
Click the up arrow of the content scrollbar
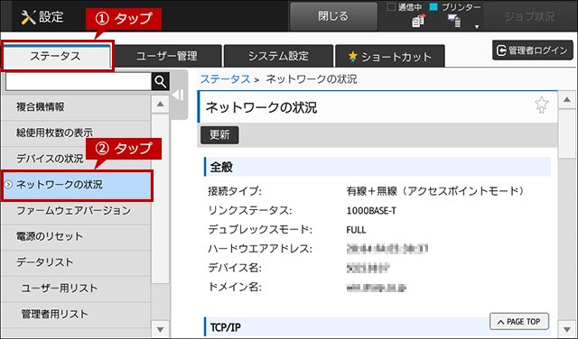coord(567,100)
